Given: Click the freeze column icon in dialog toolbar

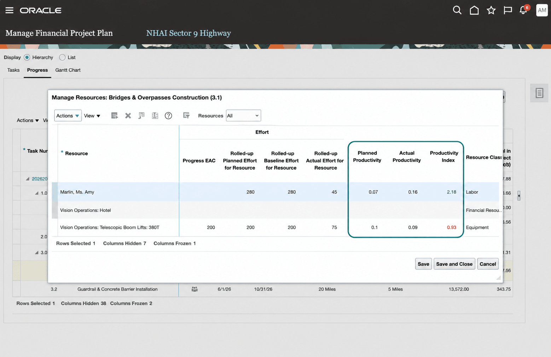Looking at the screenshot, I should (x=155, y=116).
